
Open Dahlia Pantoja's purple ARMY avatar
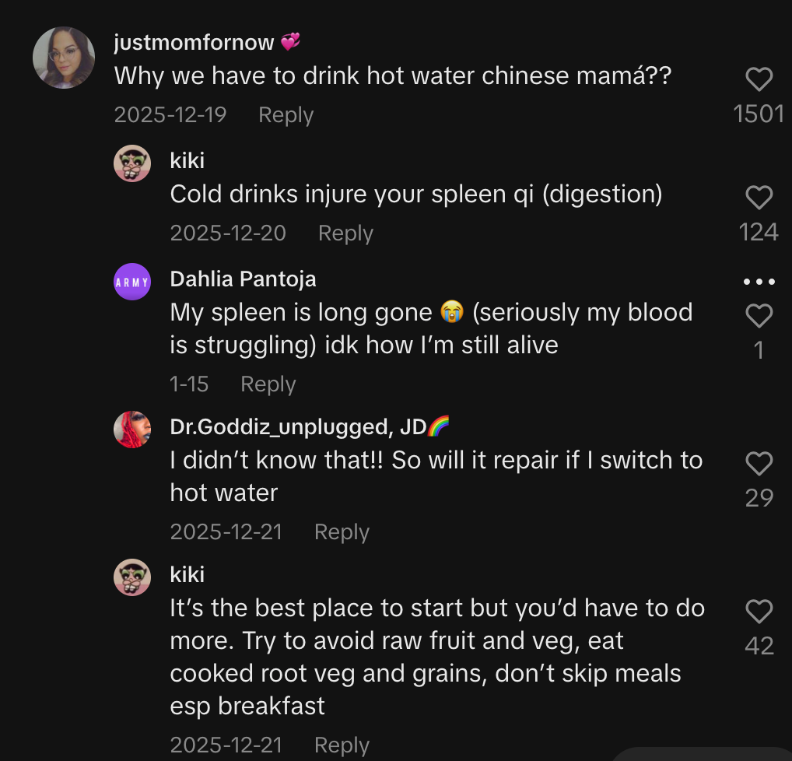point(132,282)
